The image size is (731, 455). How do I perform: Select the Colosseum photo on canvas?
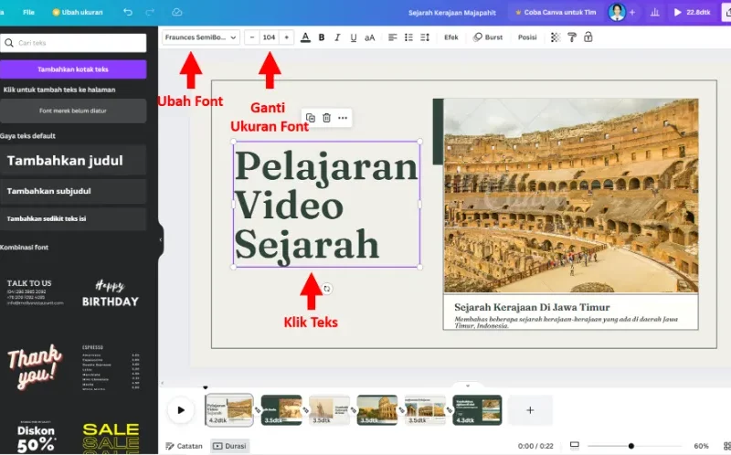[570, 196]
